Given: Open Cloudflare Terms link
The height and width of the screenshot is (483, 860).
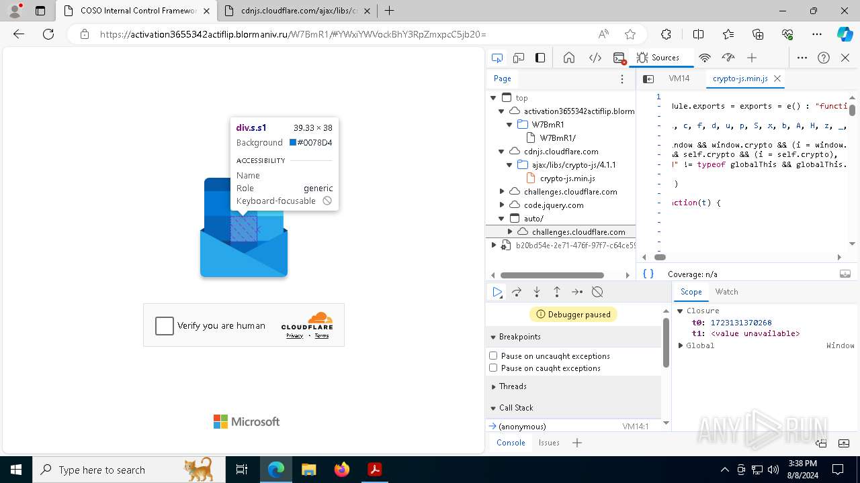Looking at the screenshot, I should tap(322, 335).
